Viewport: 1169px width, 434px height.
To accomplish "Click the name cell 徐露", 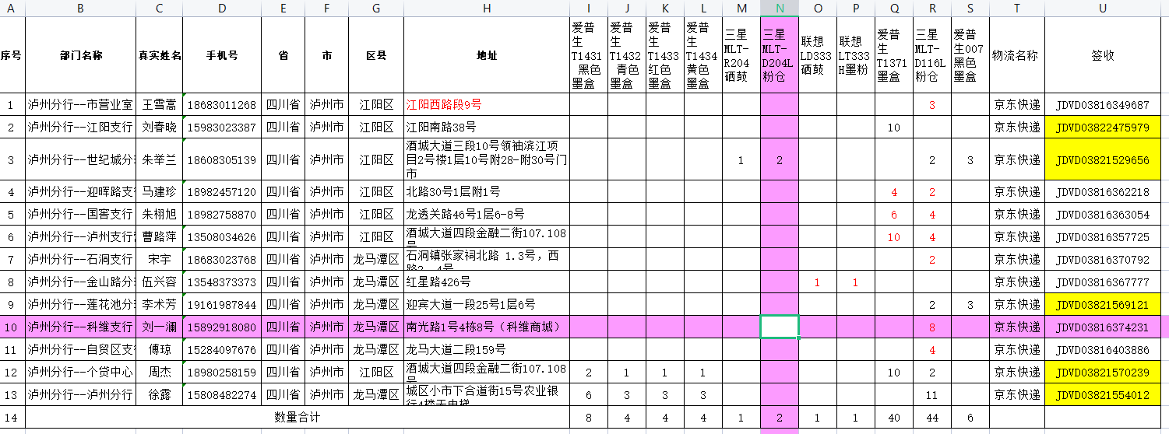I will 159,394.
